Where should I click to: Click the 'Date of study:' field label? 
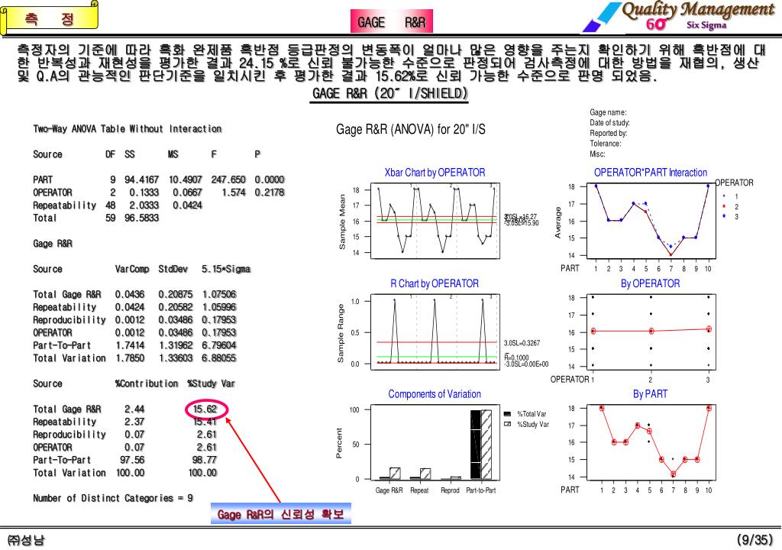(609, 123)
